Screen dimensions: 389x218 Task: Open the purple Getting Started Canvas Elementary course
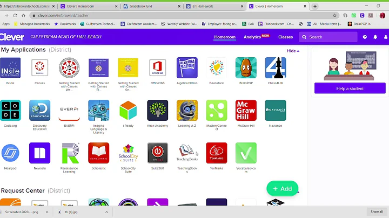click(99, 67)
